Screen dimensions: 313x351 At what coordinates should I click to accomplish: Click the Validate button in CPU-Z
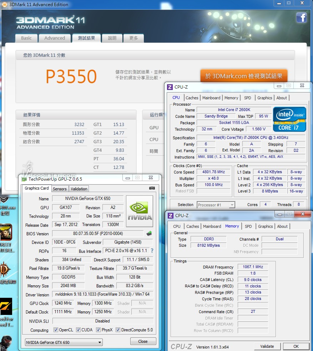[x=267, y=346]
